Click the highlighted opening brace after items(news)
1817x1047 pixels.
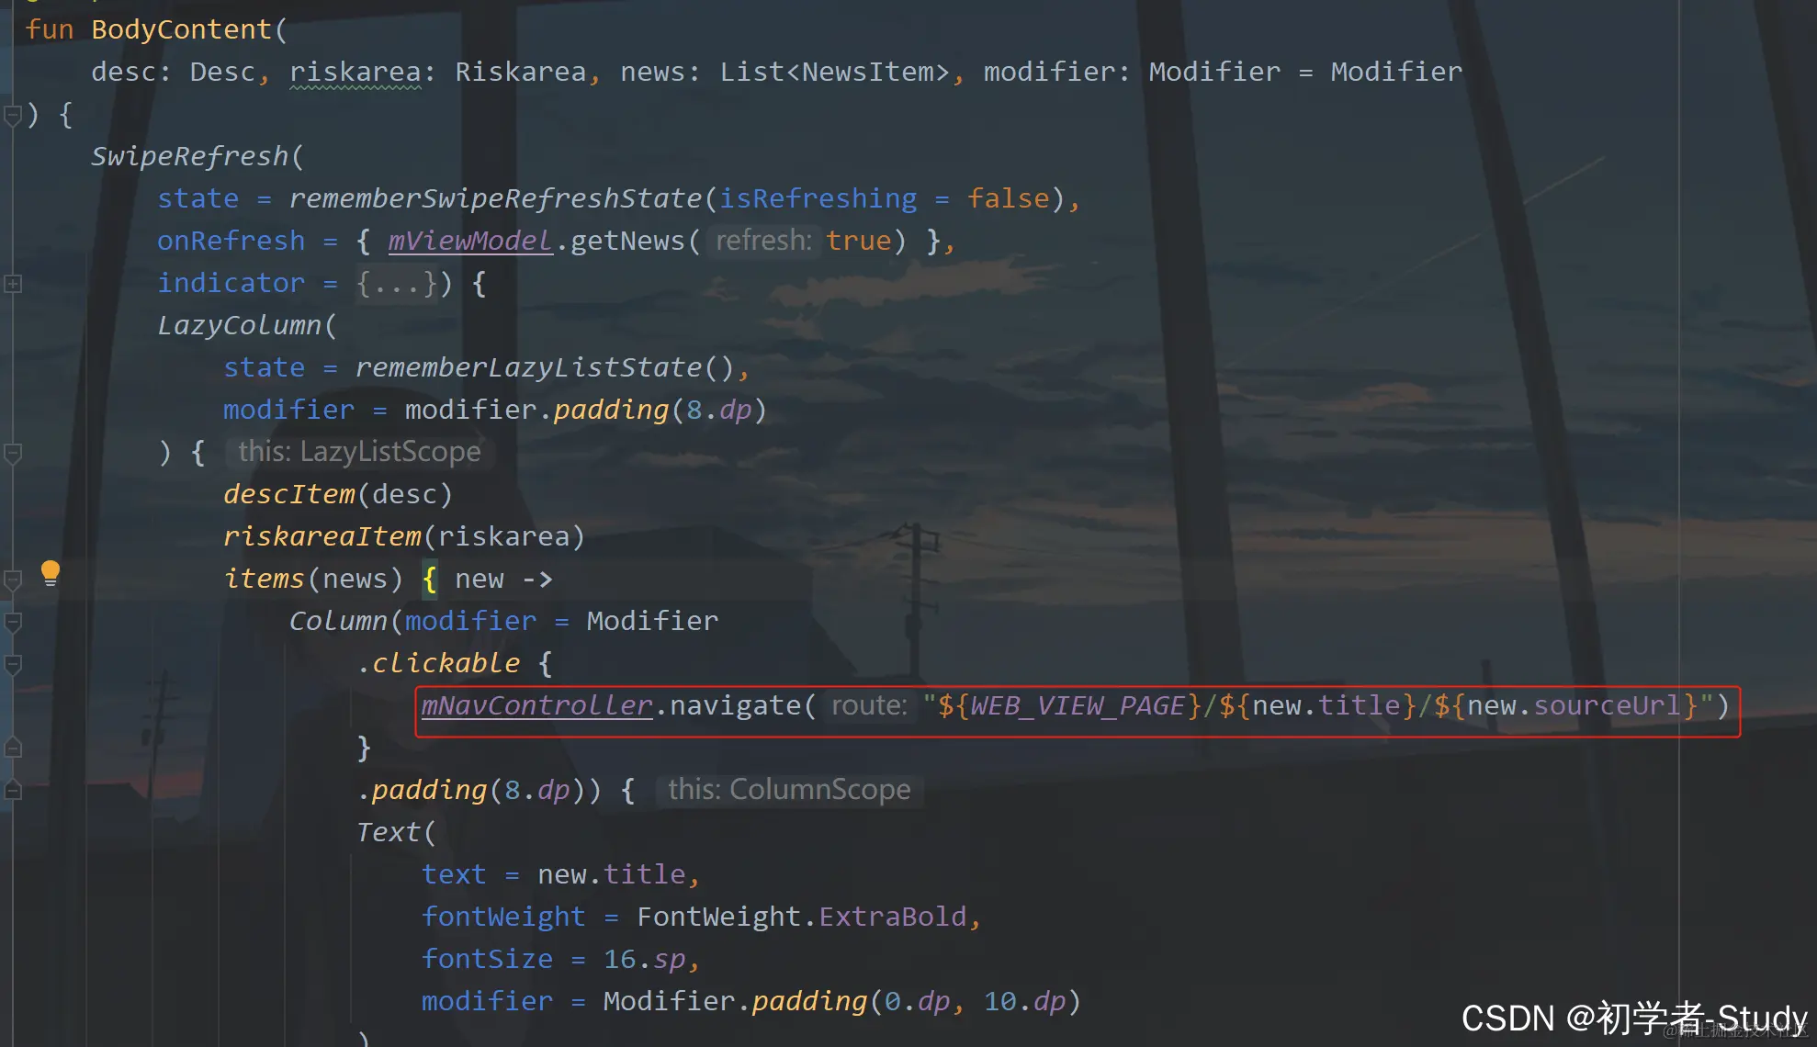[429, 580]
